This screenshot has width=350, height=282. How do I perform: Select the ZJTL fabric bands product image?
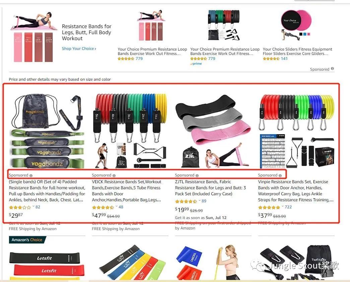tap(213, 131)
